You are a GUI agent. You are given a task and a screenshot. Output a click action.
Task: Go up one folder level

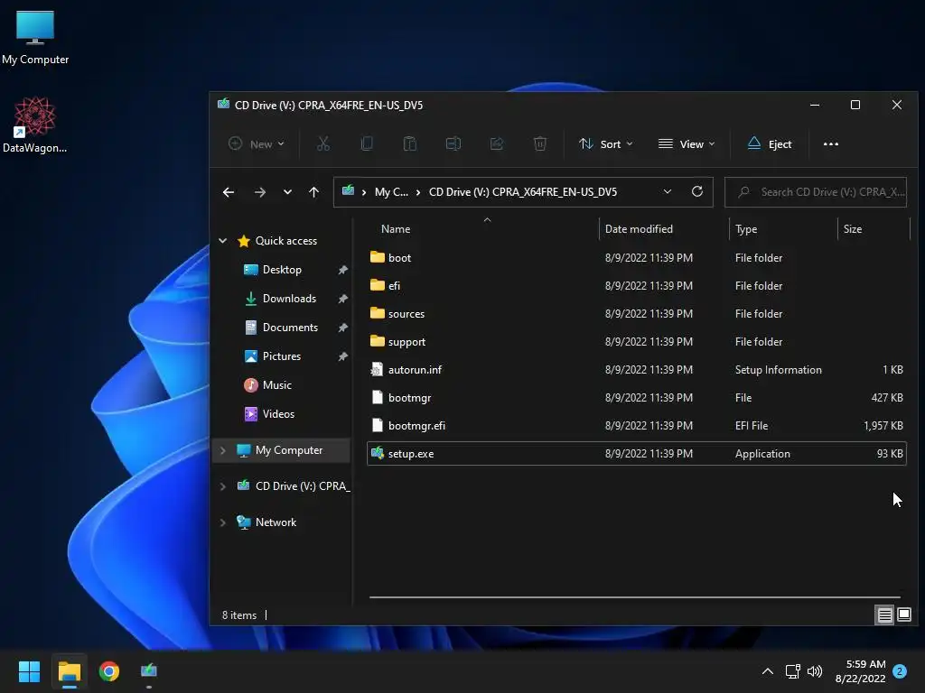313,192
